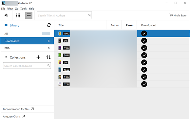Click the Library heading

14,25
